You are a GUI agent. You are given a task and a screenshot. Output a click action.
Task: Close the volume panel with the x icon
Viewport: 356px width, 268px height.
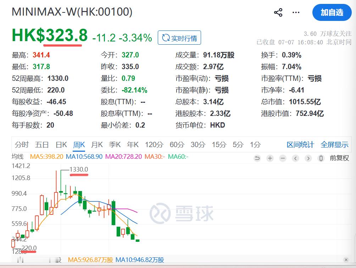[x=346, y=259]
